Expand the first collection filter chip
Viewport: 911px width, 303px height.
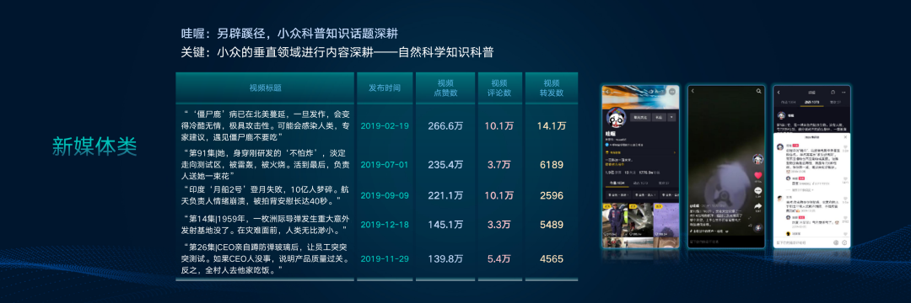click(617, 194)
